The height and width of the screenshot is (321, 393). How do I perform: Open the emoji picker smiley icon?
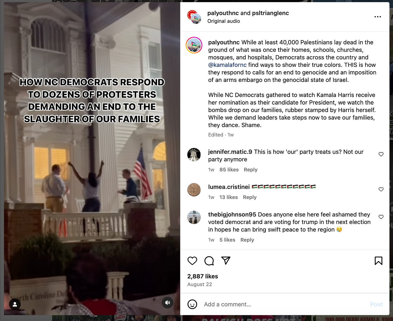(192, 304)
